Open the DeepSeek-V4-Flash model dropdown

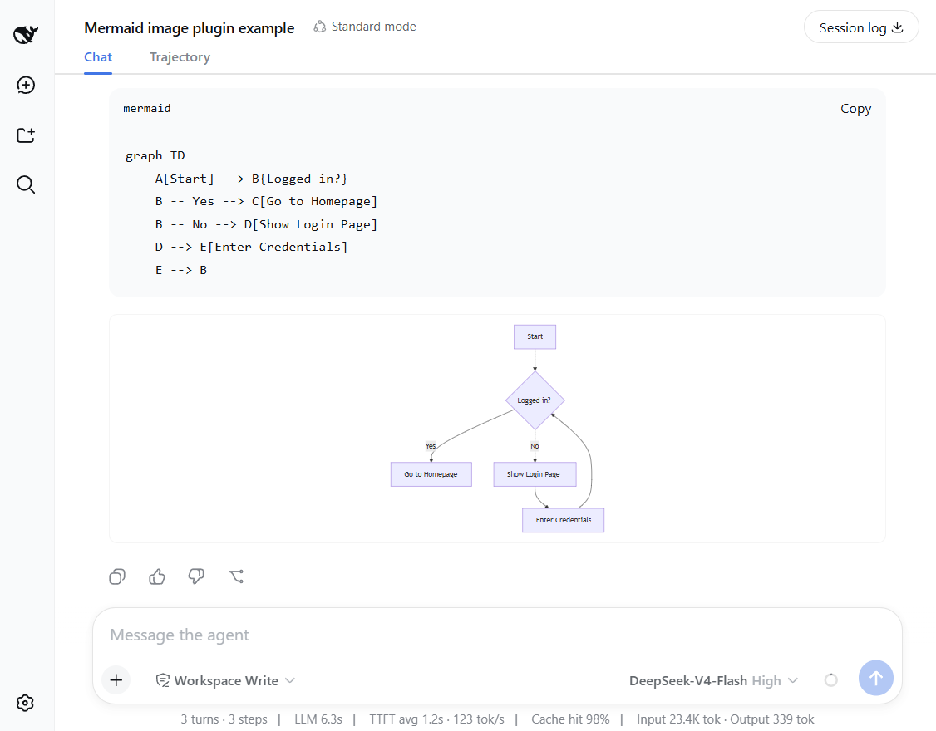point(713,680)
